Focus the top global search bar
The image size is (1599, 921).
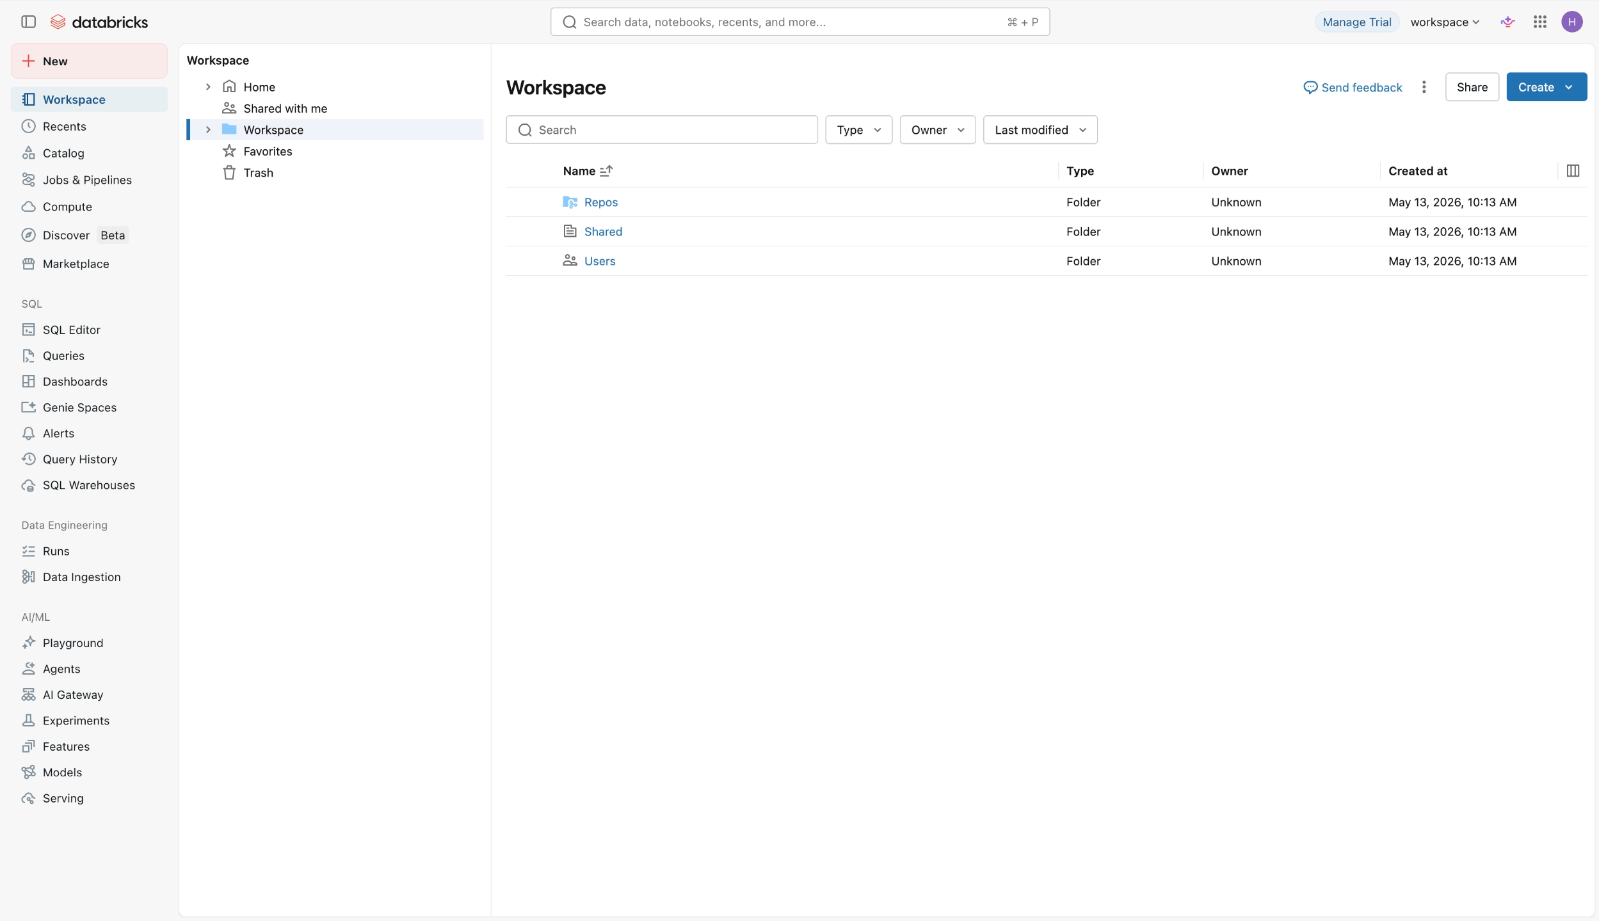coord(799,22)
